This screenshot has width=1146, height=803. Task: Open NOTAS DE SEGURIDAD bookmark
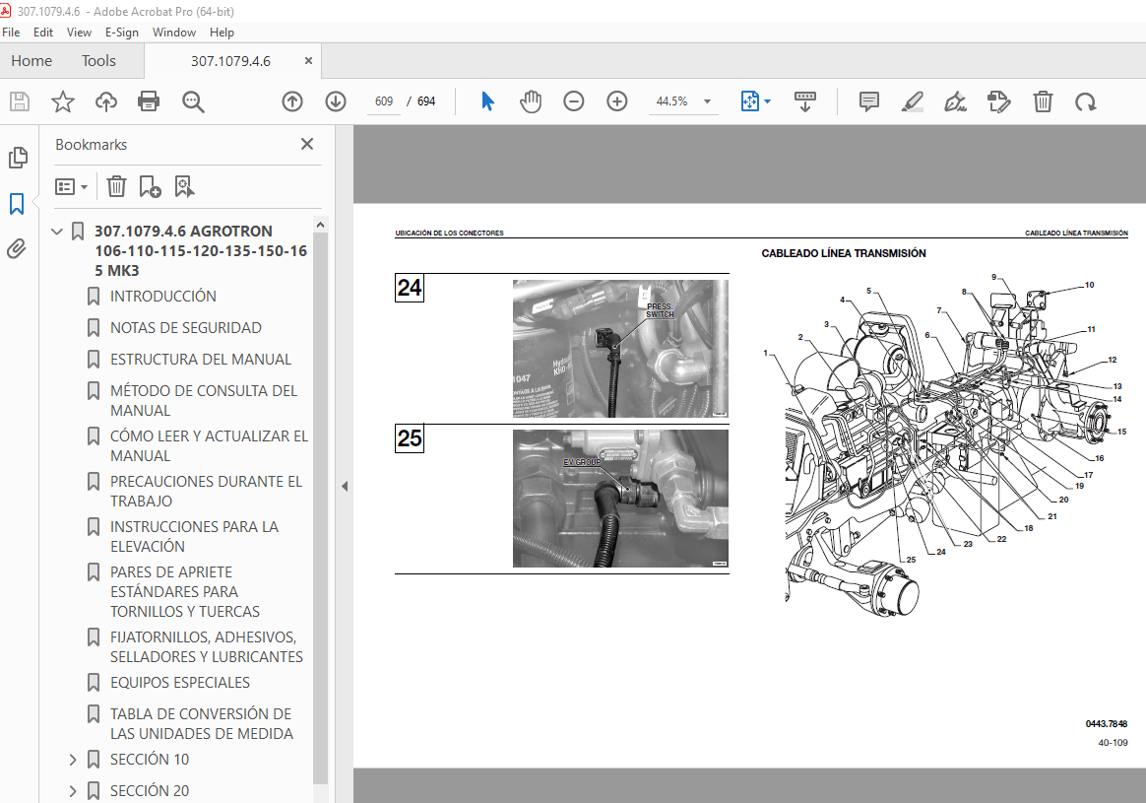pos(186,328)
